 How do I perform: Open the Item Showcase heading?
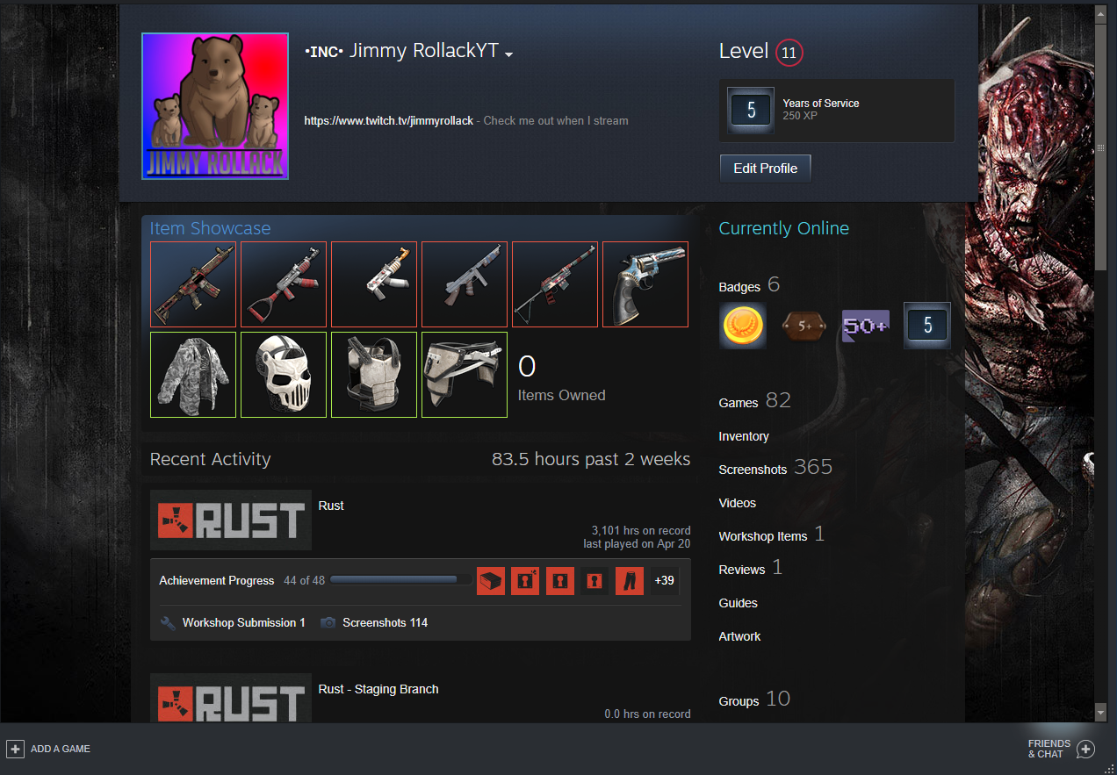pyautogui.click(x=210, y=228)
